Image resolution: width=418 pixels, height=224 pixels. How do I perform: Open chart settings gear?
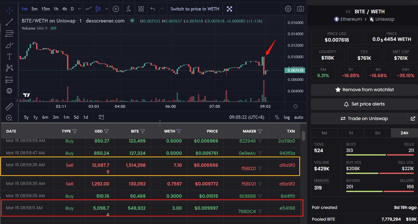tap(288, 9)
